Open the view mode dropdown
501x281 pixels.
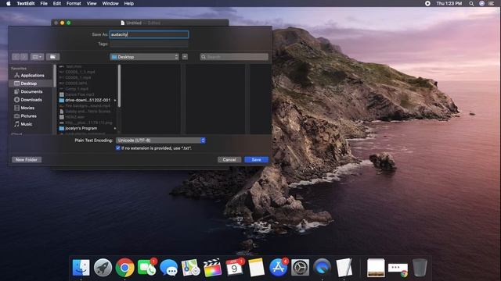(x=37, y=57)
